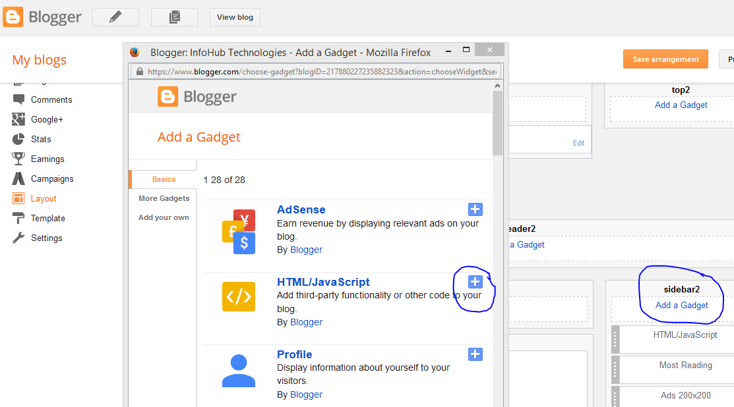Minimize the Add a Gadget popup window
Viewport: 734px width, 407px height.
448,51
